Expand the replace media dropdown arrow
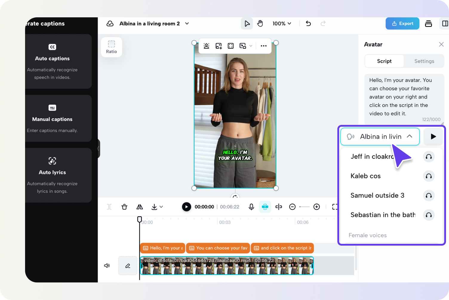Screen dimensions: 449x300 [x=251, y=46]
